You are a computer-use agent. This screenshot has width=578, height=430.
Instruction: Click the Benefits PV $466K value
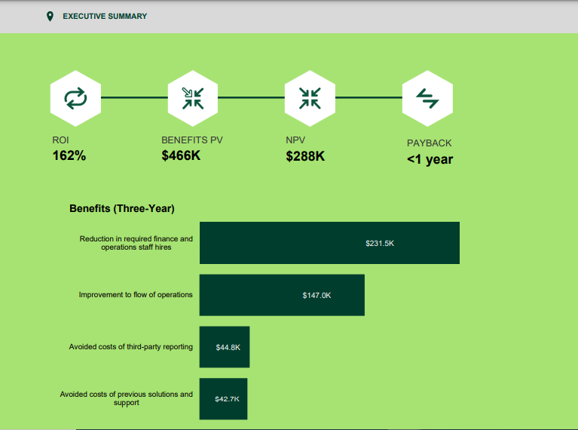[181, 156]
